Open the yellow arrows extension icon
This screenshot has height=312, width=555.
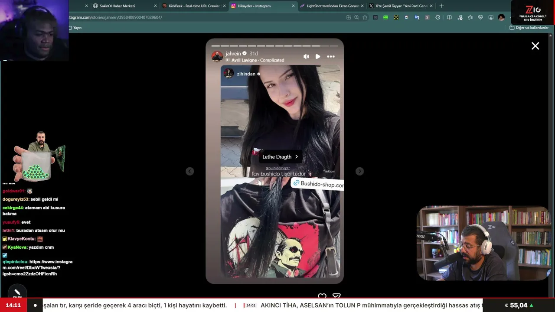(396, 17)
